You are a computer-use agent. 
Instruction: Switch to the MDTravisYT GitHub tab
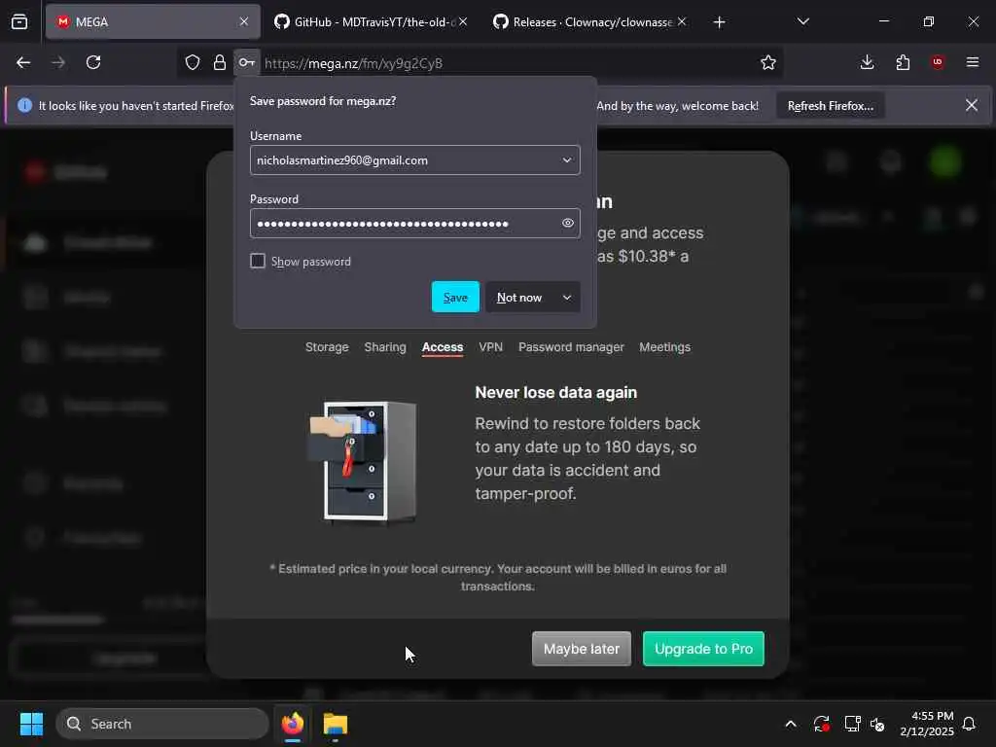(372, 21)
